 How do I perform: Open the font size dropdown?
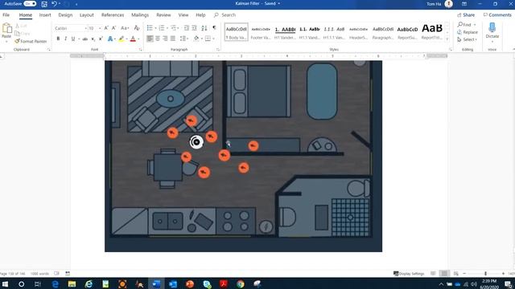tap(100, 28)
